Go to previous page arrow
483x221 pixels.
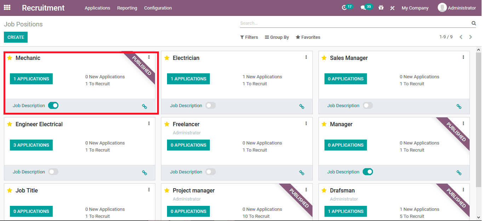click(461, 37)
